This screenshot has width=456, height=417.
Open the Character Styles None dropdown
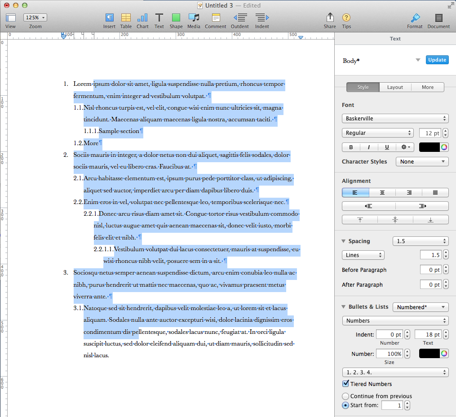tap(422, 161)
